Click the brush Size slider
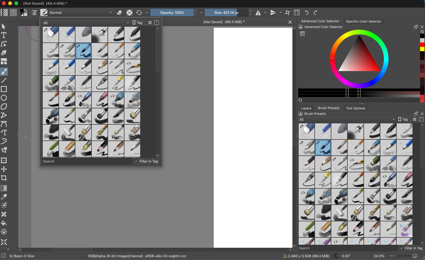Image resolution: width=425 pixels, height=260 pixels. coord(227,13)
